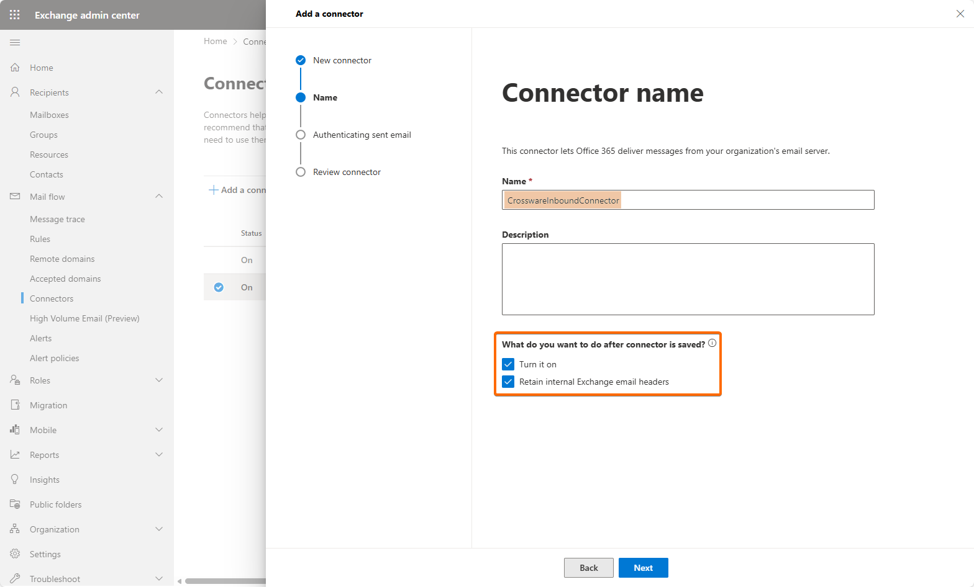Click the Settings gear icon in sidebar
Screen dimensions: 974x587
15,554
